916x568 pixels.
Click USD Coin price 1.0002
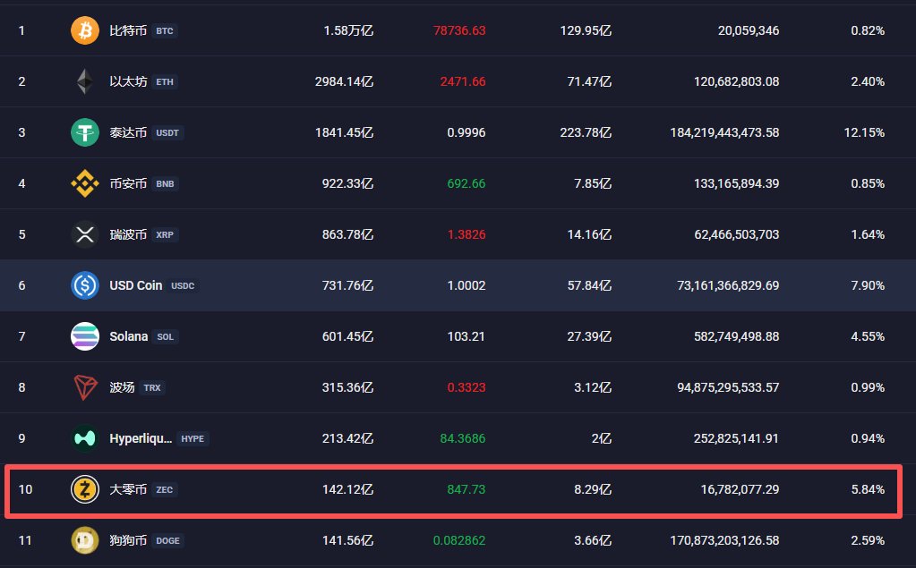467,285
